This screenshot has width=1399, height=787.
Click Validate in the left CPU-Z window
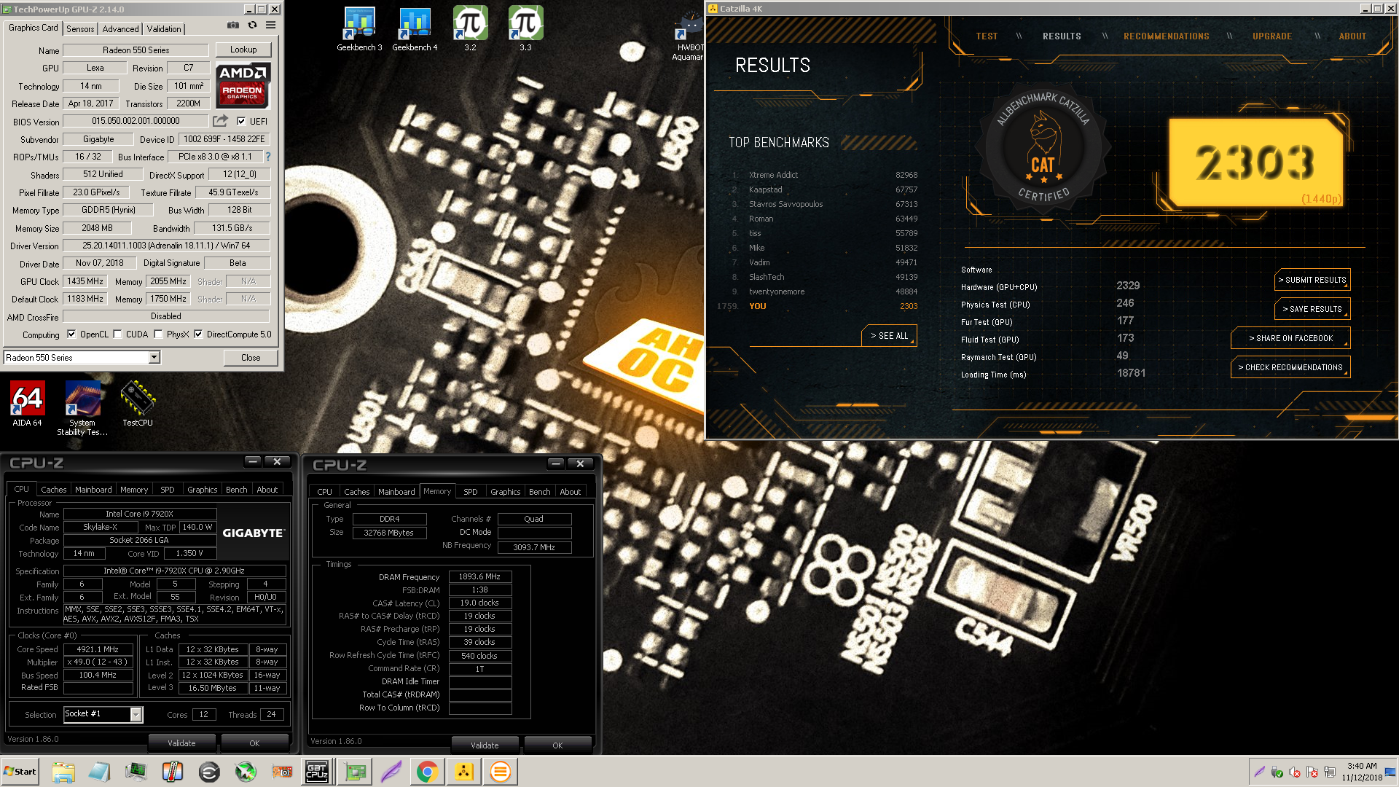181,743
